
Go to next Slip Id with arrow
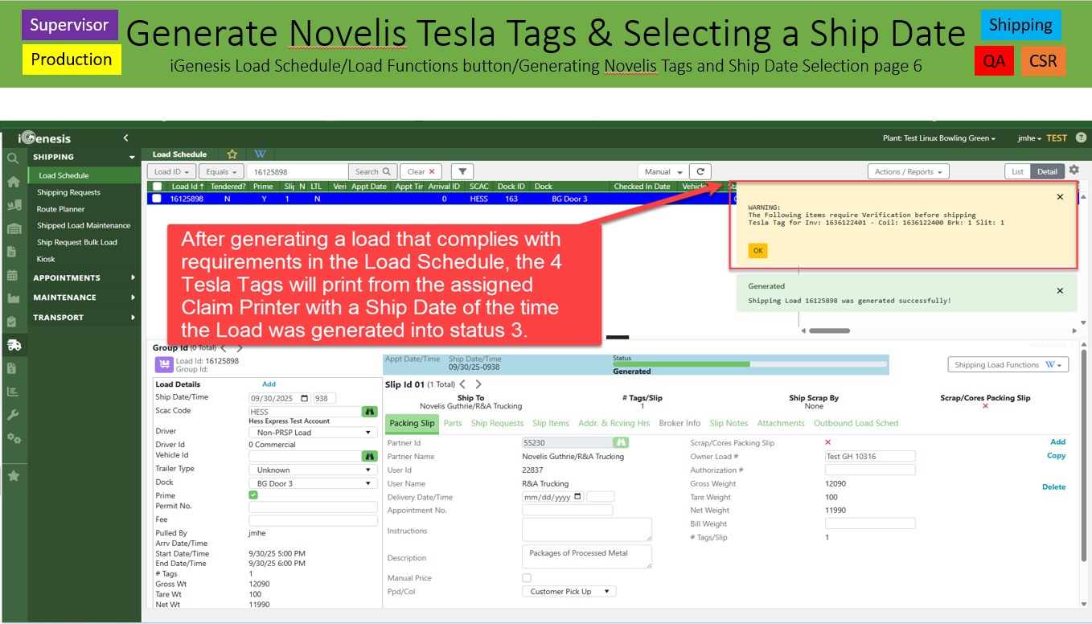coord(478,384)
